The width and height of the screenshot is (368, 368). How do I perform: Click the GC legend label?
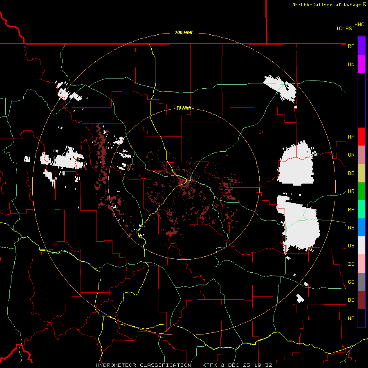tap(351, 282)
